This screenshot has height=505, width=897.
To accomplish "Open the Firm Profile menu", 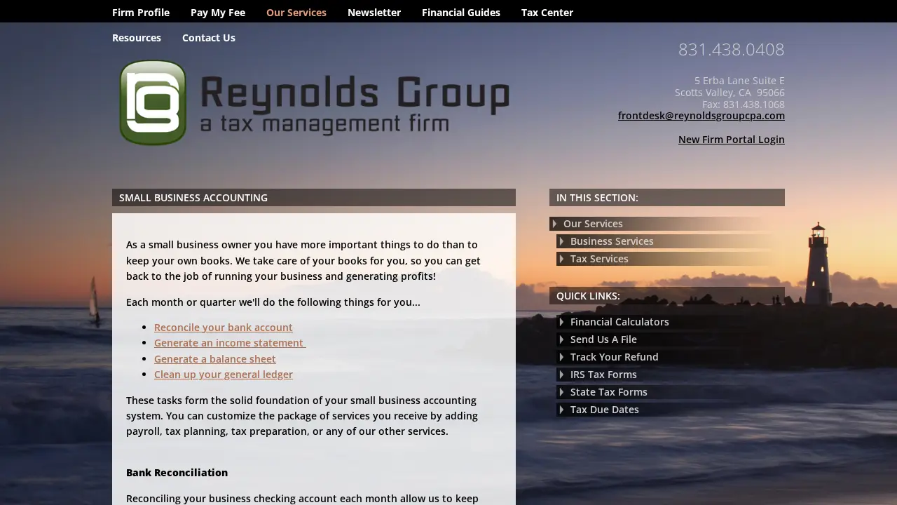I will [x=141, y=13].
